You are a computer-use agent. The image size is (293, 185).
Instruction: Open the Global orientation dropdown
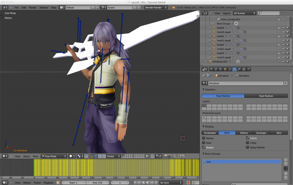coord(113,156)
